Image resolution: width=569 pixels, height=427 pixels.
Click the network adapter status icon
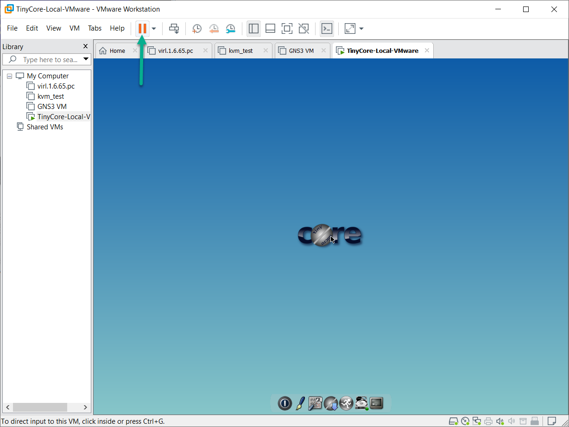coord(477,421)
